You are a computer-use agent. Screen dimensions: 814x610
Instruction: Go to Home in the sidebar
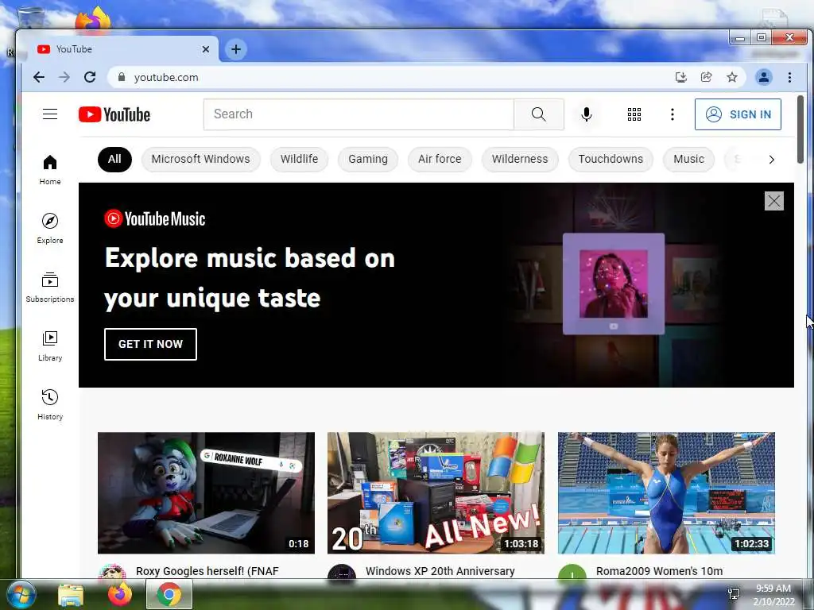[50, 170]
